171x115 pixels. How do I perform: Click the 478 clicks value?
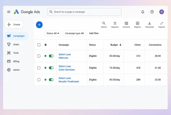[x=138, y=68]
